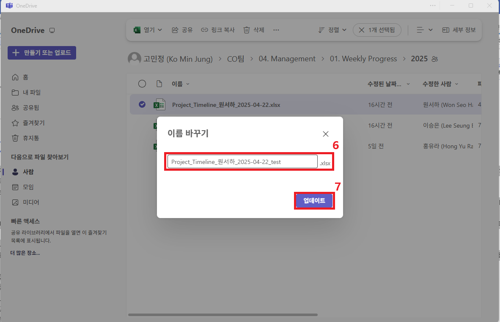Image resolution: width=500 pixels, height=322 pixels.
Task: Click the shared-folder people icon beside 2025
Action: click(x=434, y=59)
